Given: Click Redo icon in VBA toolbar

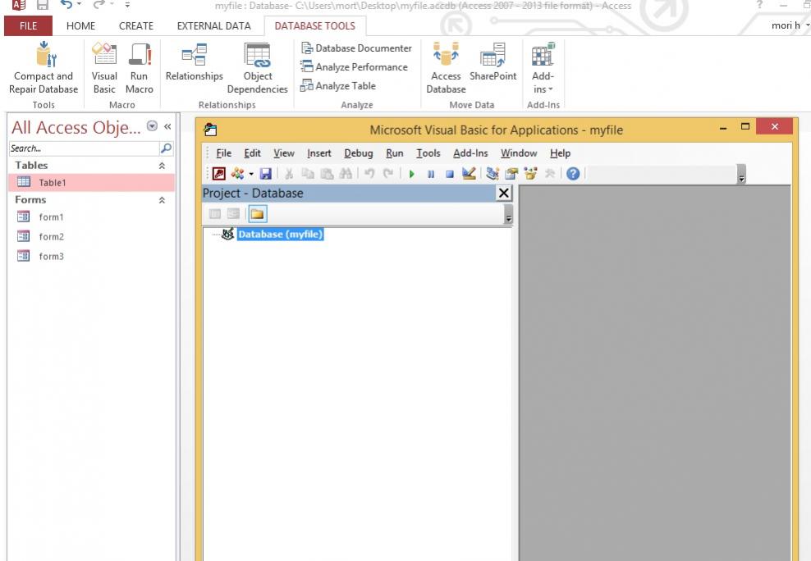Looking at the screenshot, I should (x=388, y=174).
